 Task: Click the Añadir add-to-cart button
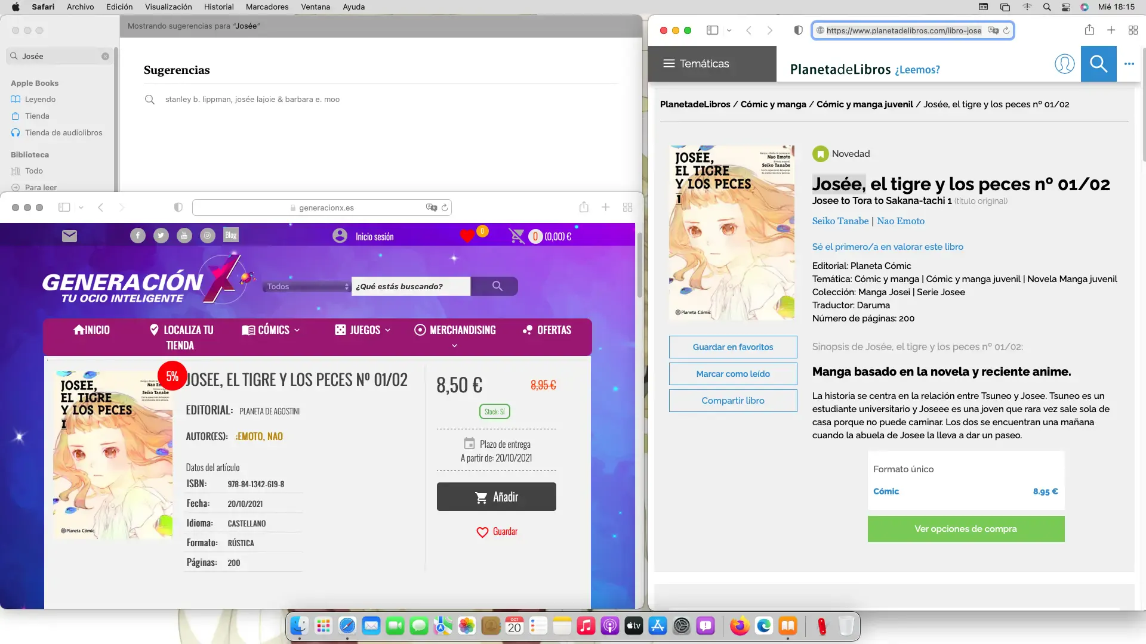point(497,497)
